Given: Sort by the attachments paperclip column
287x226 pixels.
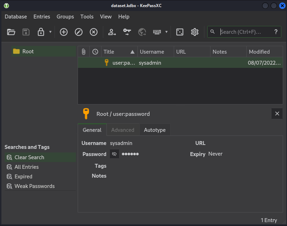Looking at the screenshot, I should (x=84, y=52).
